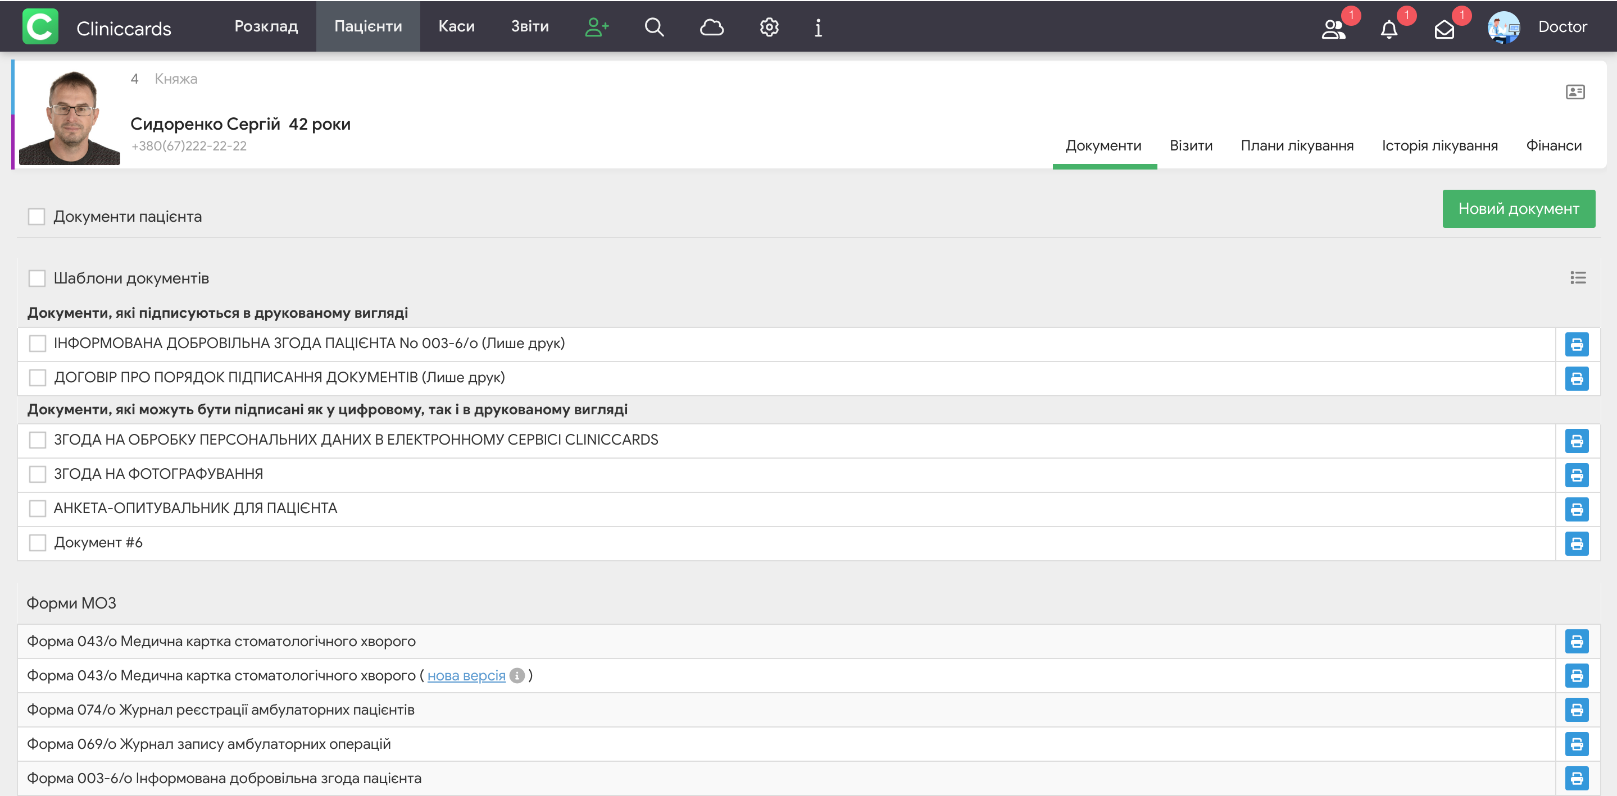Click info icon next to нова версія
Image resolution: width=1617 pixels, height=796 pixels.
[x=516, y=675]
